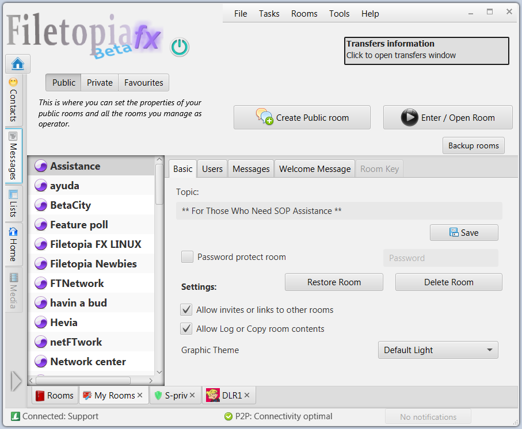Click the P2P connectivity status icon

click(230, 416)
